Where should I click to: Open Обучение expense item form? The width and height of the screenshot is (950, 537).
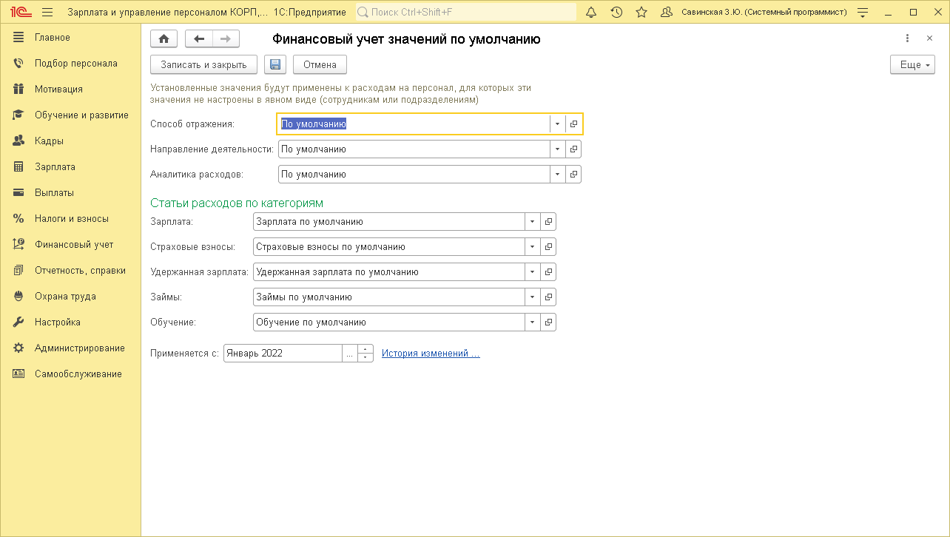point(548,322)
